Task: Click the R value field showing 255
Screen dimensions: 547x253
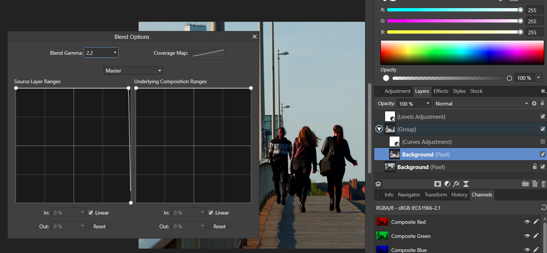Action: tap(534, 10)
